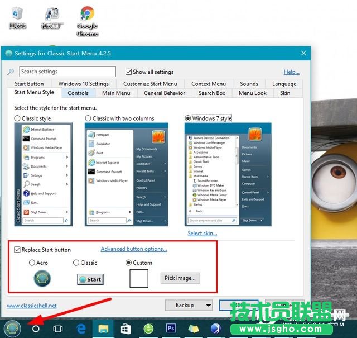
Task: Visit the www.classicshell.net link
Action: [32, 306]
